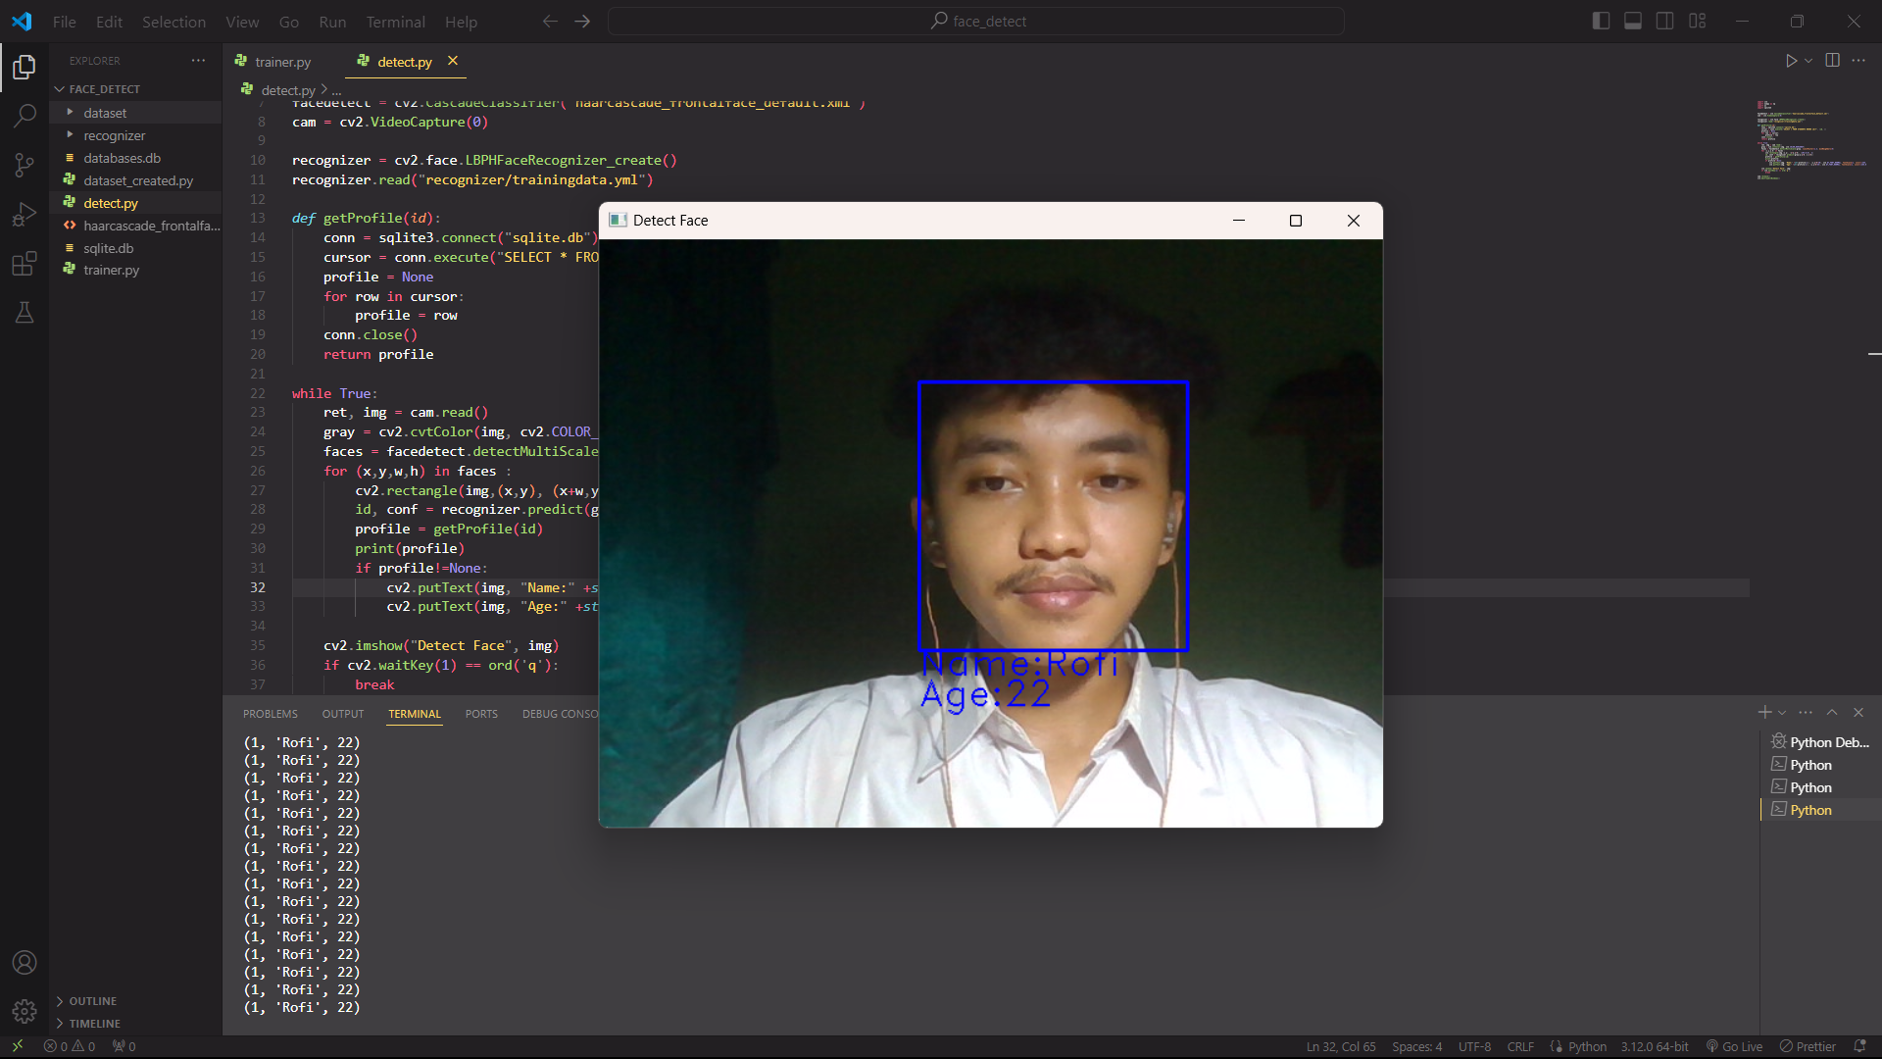Click the Go Live status button

[1734, 1046]
